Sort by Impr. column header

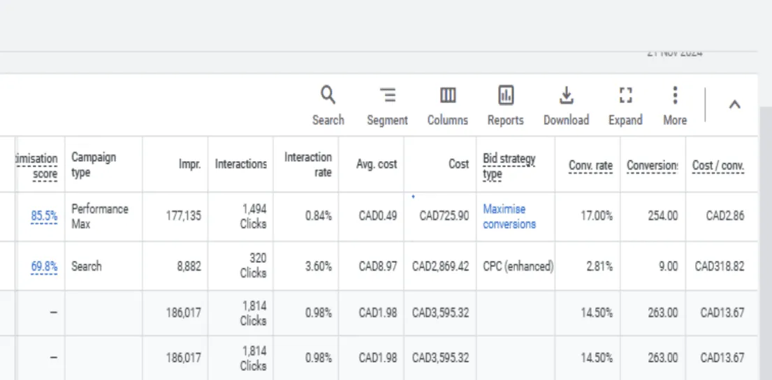pos(189,165)
